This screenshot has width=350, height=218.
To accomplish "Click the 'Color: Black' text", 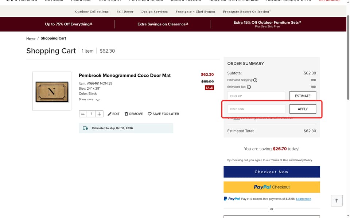I will [88, 94].
